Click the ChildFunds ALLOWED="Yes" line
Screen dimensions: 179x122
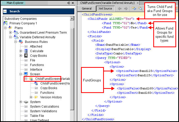click(x=111, y=19)
